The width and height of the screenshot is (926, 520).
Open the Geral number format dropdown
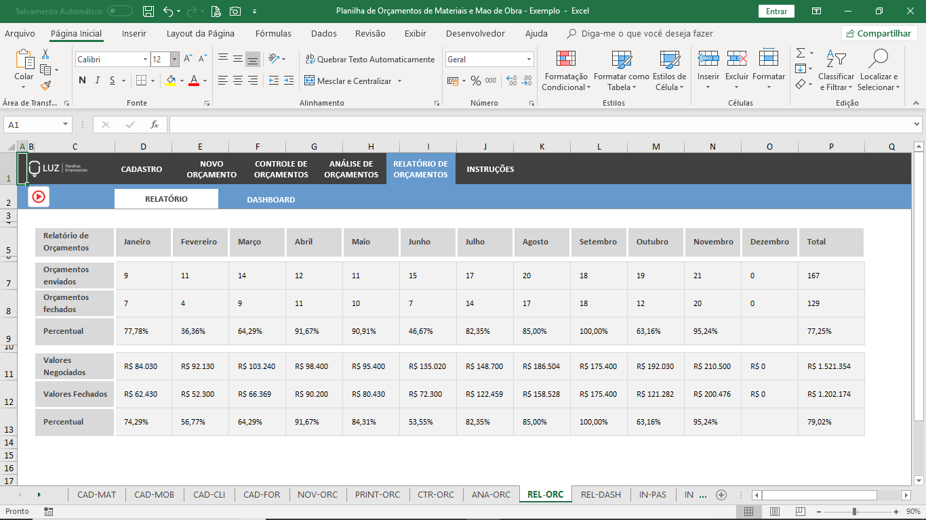529,60
